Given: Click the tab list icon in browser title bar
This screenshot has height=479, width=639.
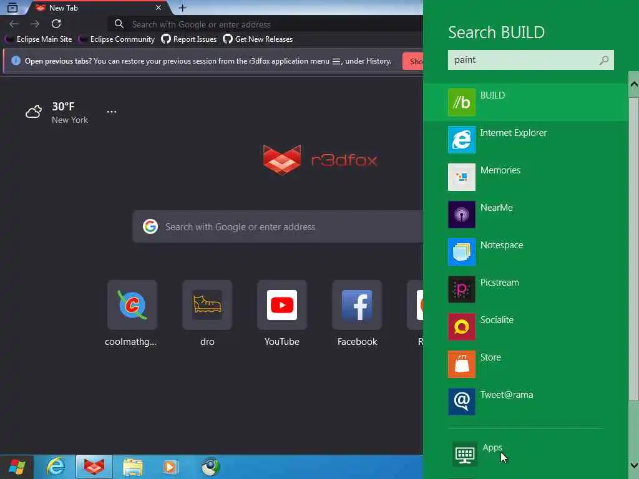Looking at the screenshot, I should pyautogui.click(x=12, y=7).
